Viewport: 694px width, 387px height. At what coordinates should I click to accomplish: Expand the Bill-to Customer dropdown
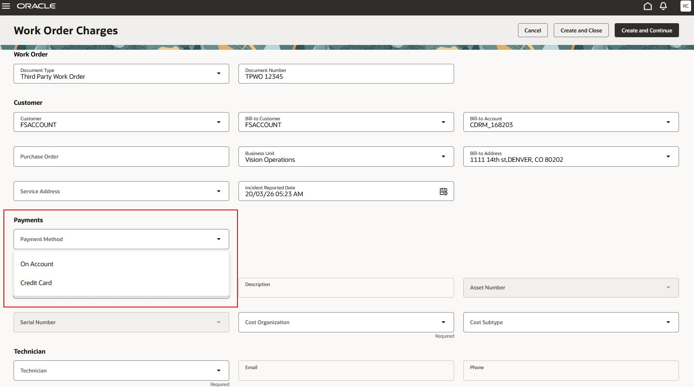[x=443, y=122]
